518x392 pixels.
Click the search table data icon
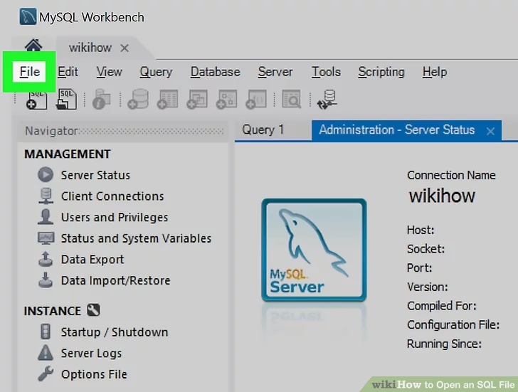290,100
